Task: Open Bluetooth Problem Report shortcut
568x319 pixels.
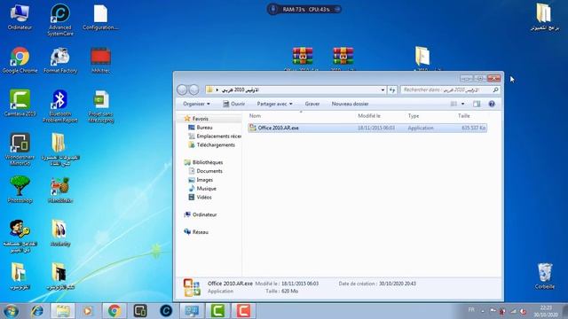Action: point(60,106)
